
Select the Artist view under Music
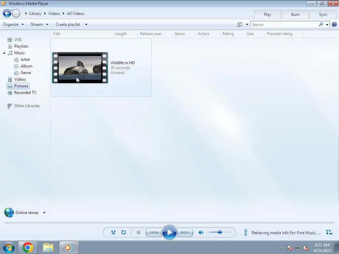(25, 60)
